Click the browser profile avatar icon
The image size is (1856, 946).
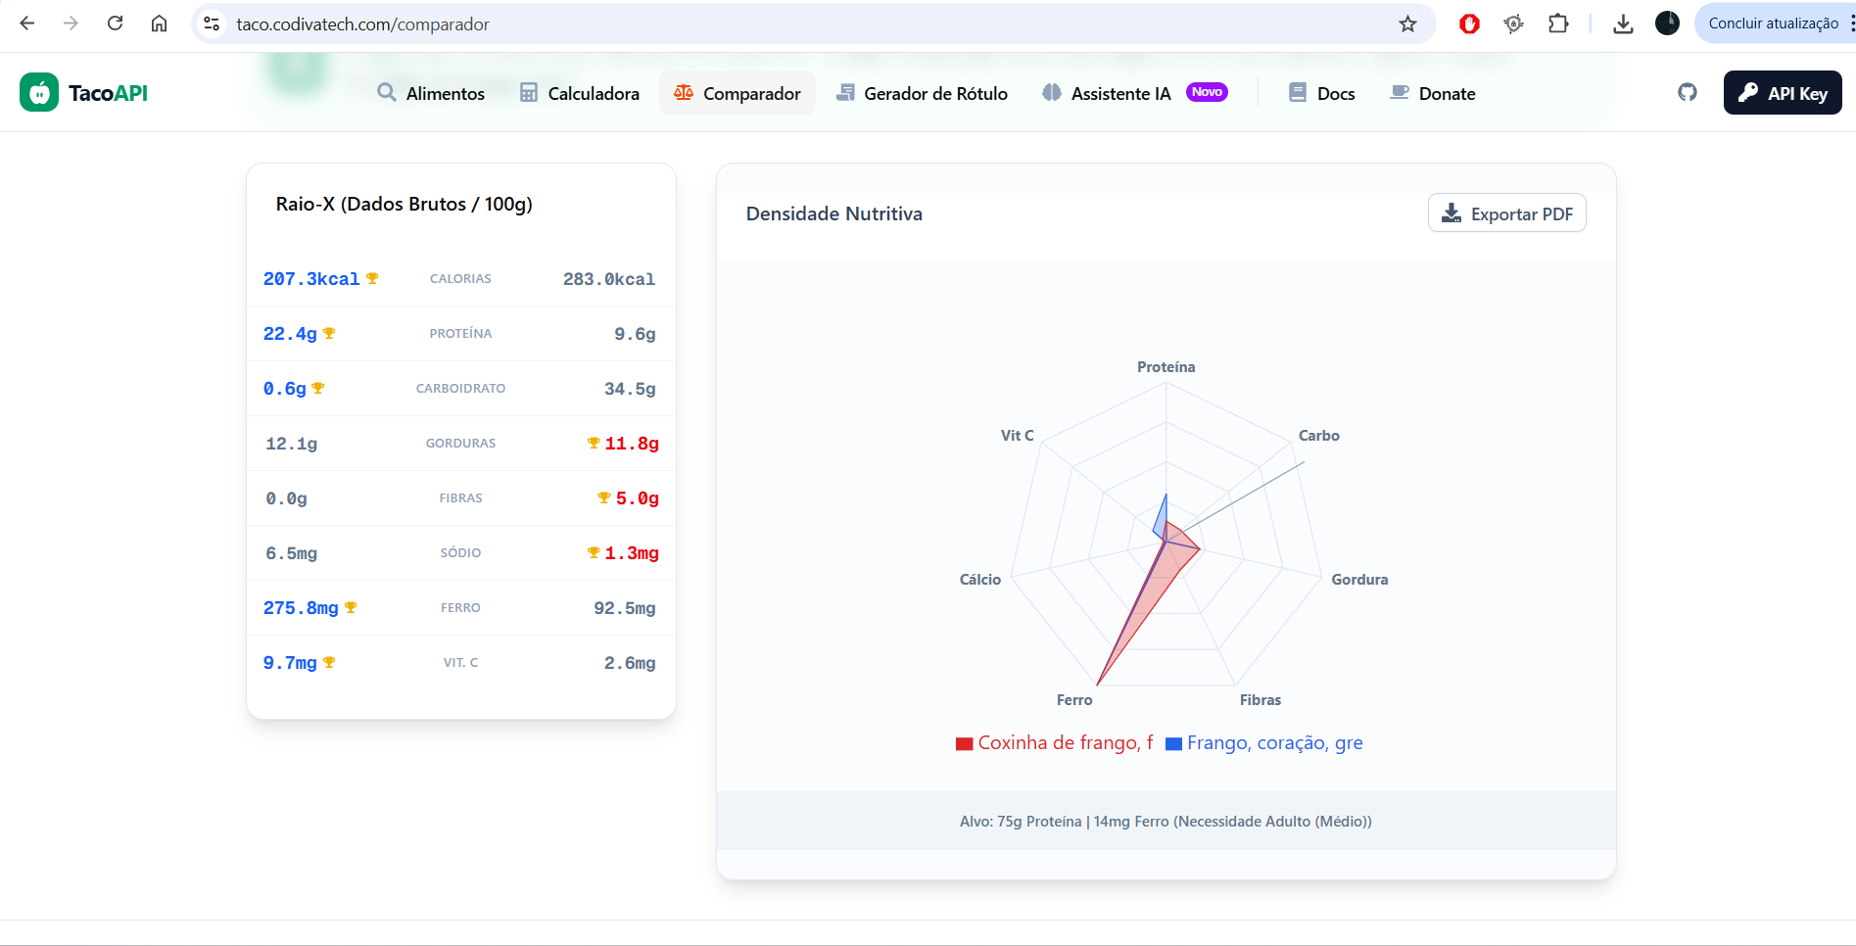click(x=1667, y=24)
